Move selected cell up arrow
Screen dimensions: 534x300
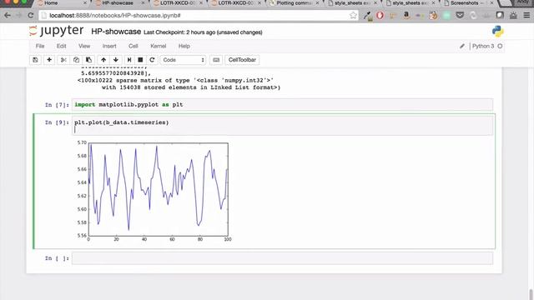point(103,60)
